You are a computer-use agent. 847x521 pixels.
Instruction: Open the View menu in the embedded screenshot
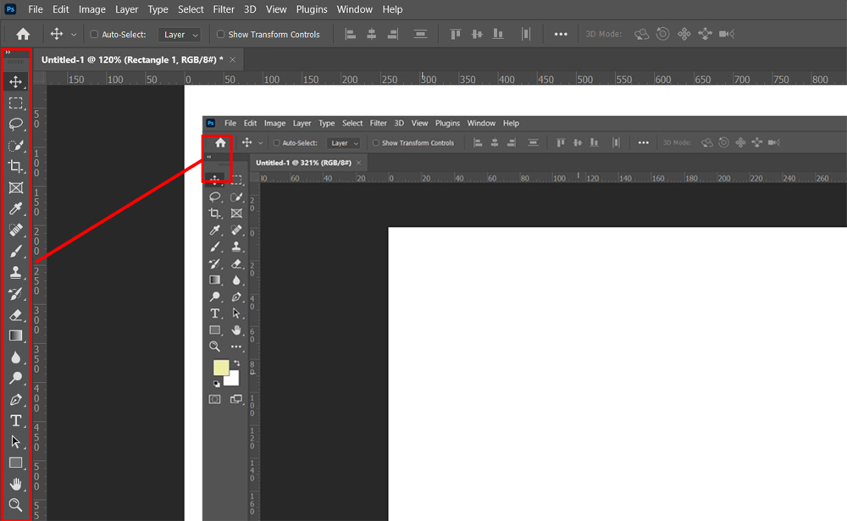pos(419,123)
